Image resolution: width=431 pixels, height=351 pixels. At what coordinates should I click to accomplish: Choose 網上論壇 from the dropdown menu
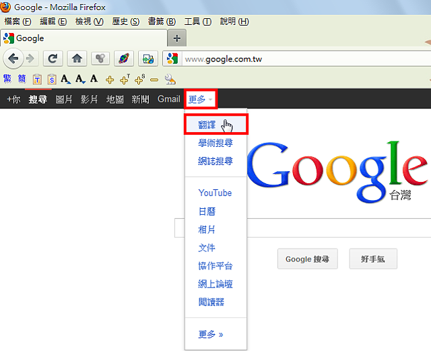pos(215,284)
